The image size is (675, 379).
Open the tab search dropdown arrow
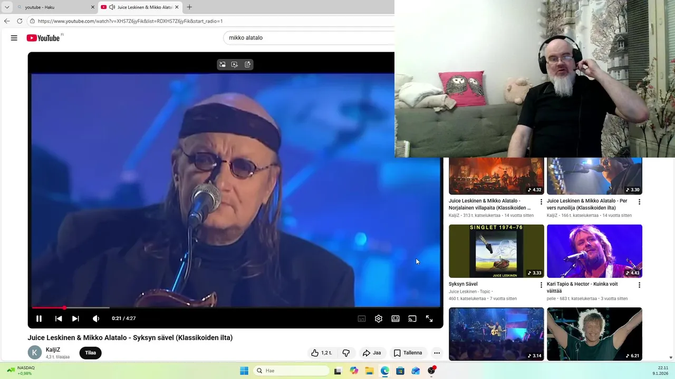(x=7, y=7)
